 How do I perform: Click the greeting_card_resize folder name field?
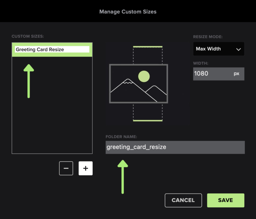[x=175, y=147]
